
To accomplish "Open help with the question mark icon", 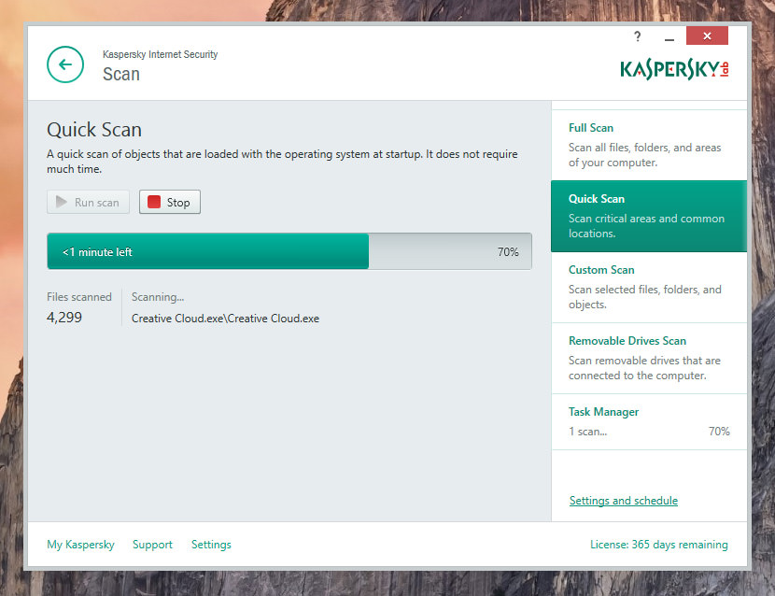I will 637,36.
